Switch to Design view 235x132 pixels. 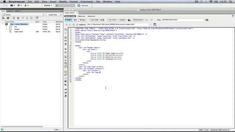coord(82,20)
